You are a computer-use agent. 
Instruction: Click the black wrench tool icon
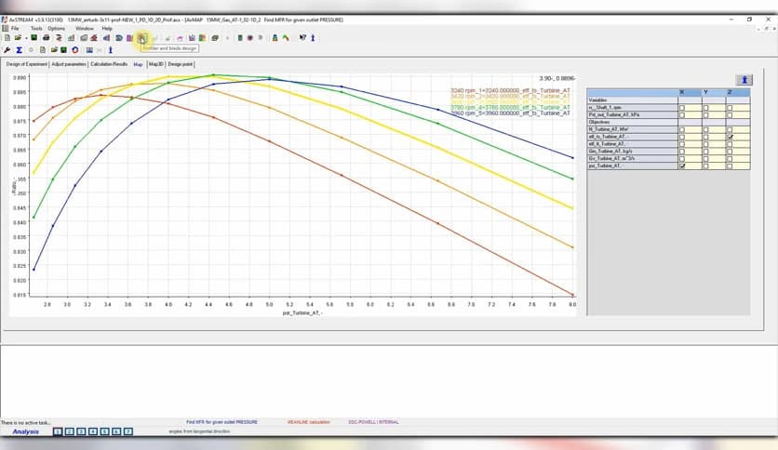(x=7, y=50)
